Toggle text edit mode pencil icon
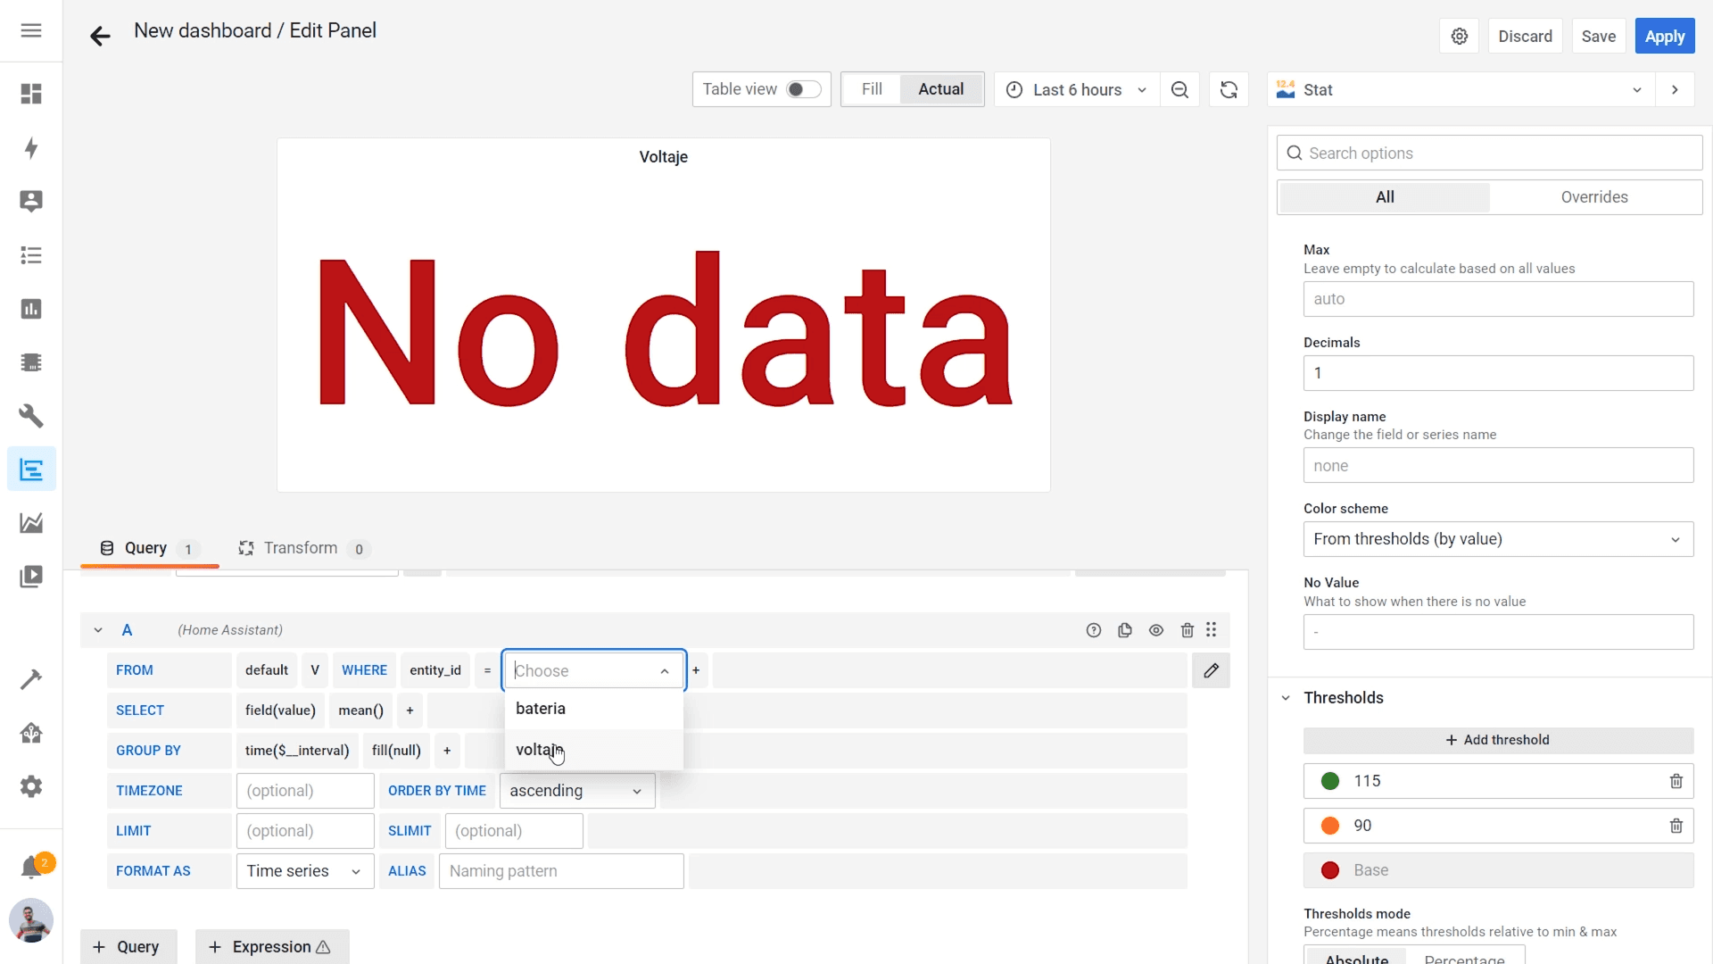 (1211, 670)
